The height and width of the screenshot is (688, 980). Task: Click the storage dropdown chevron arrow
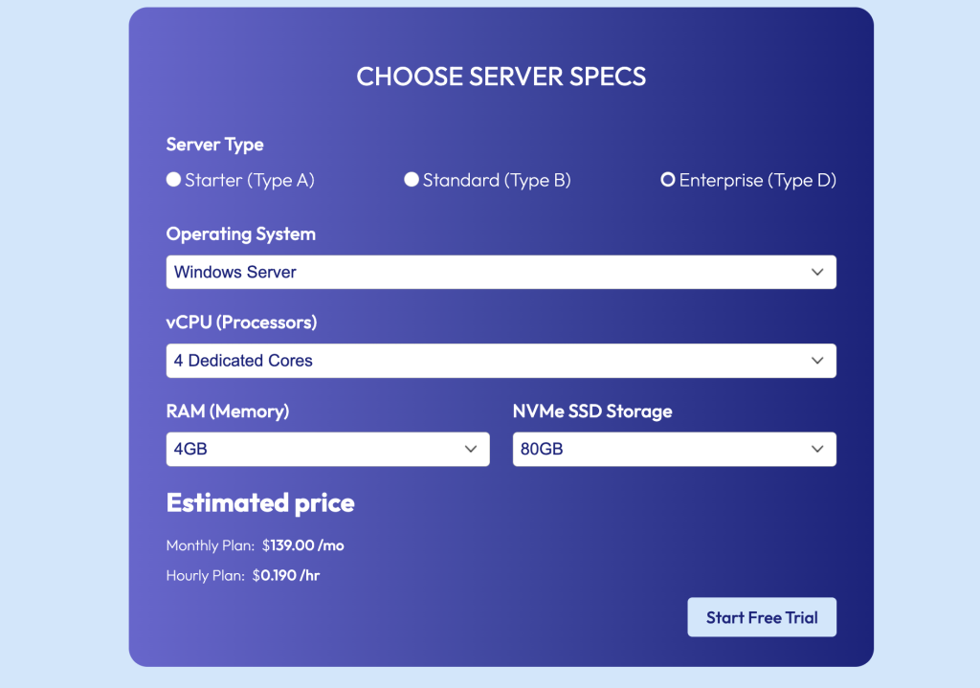817,449
